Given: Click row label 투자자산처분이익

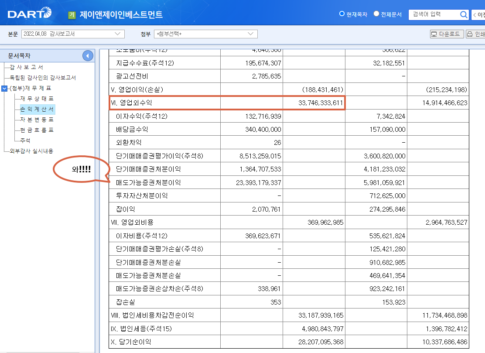Looking at the screenshot, I should [x=142, y=196].
